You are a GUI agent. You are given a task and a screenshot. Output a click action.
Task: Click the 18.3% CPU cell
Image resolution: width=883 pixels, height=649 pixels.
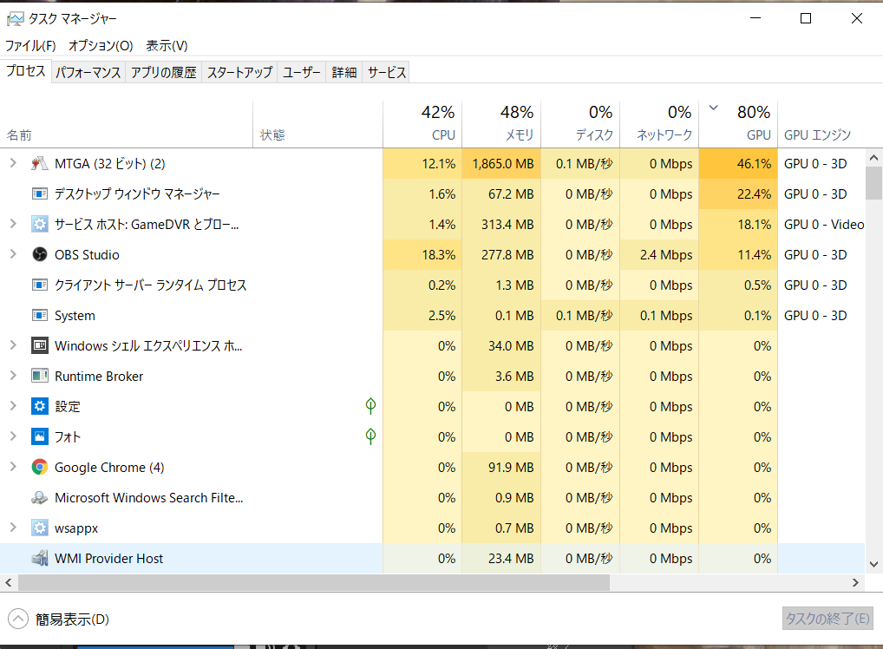(422, 255)
